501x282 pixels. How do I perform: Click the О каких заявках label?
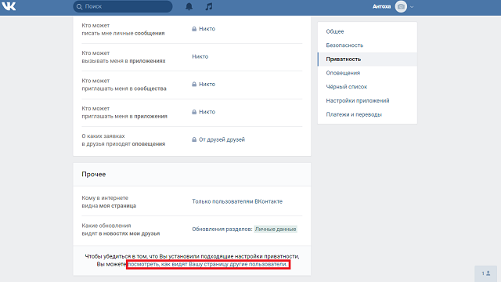pyautogui.click(x=124, y=139)
